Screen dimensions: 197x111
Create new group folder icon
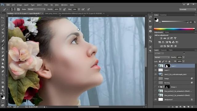184,107
